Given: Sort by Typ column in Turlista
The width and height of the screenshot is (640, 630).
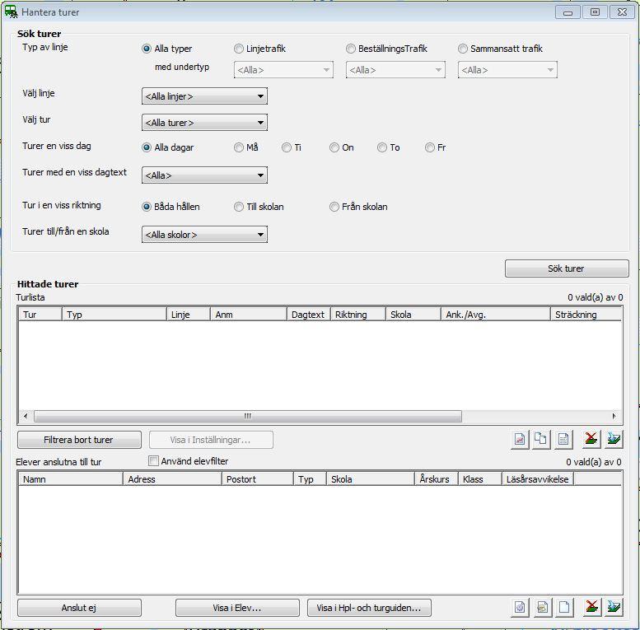Looking at the screenshot, I should point(114,315).
